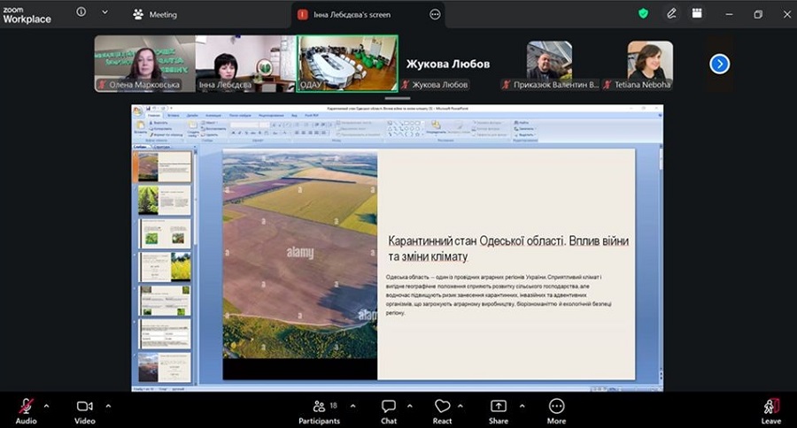
Task: Open the Office button in PowerPoint
Action: click(138, 111)
